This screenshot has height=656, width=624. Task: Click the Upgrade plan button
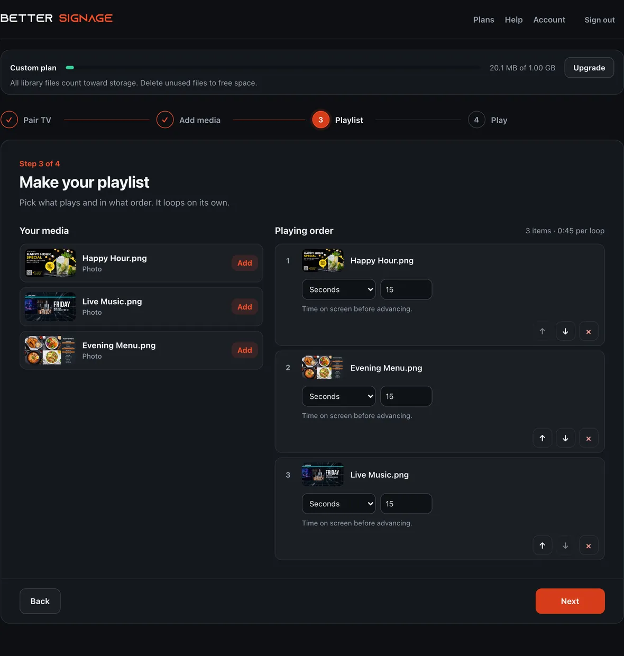[x=589, y=68]
